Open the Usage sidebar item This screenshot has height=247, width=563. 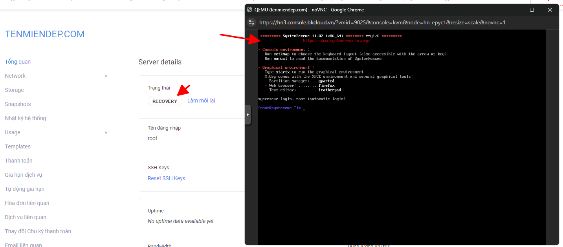point(13,132)
